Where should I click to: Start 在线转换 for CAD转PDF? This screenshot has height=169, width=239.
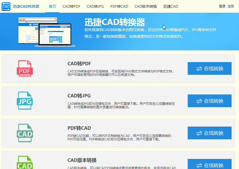click(x=209, y=68)
